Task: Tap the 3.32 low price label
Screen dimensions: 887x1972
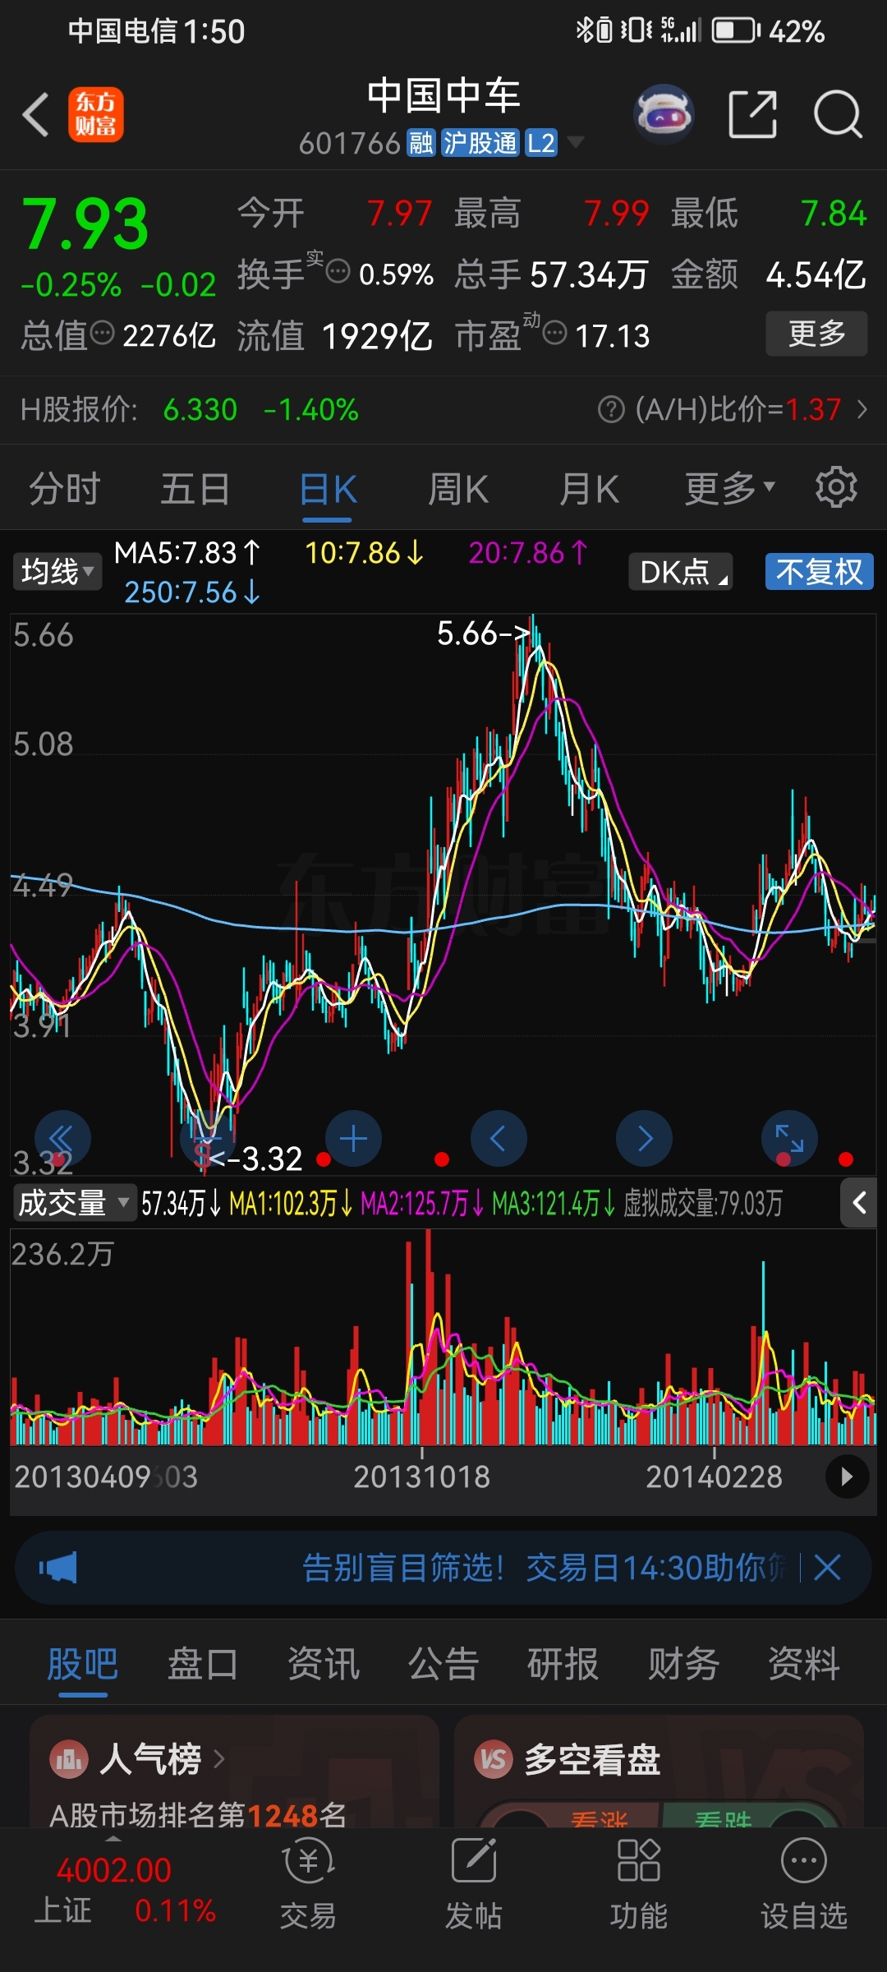Action: pos(257,1159)
